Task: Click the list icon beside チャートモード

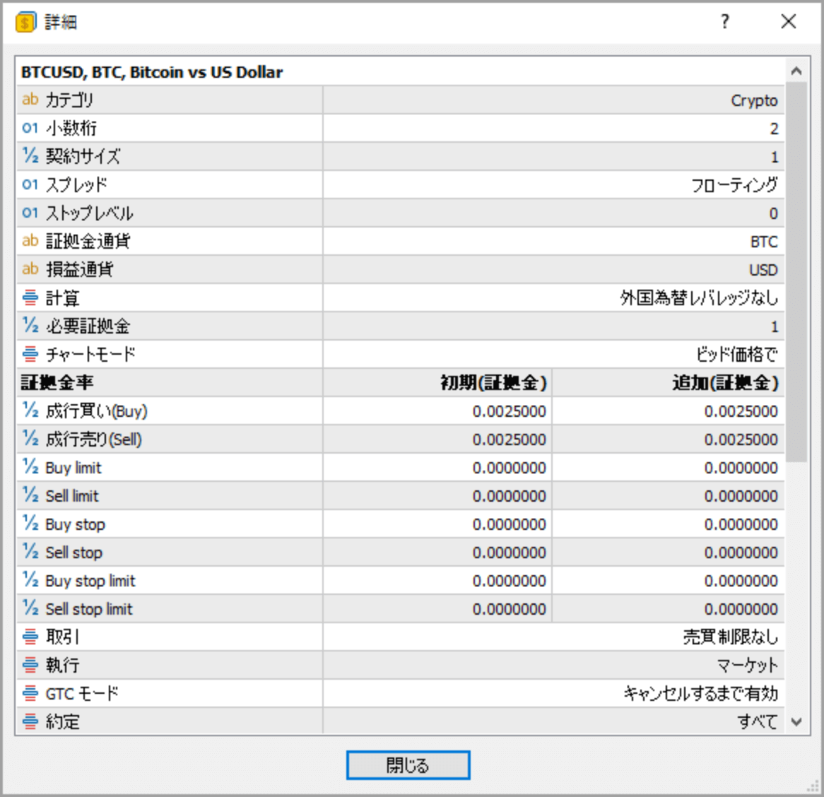Action: [30, 354]
